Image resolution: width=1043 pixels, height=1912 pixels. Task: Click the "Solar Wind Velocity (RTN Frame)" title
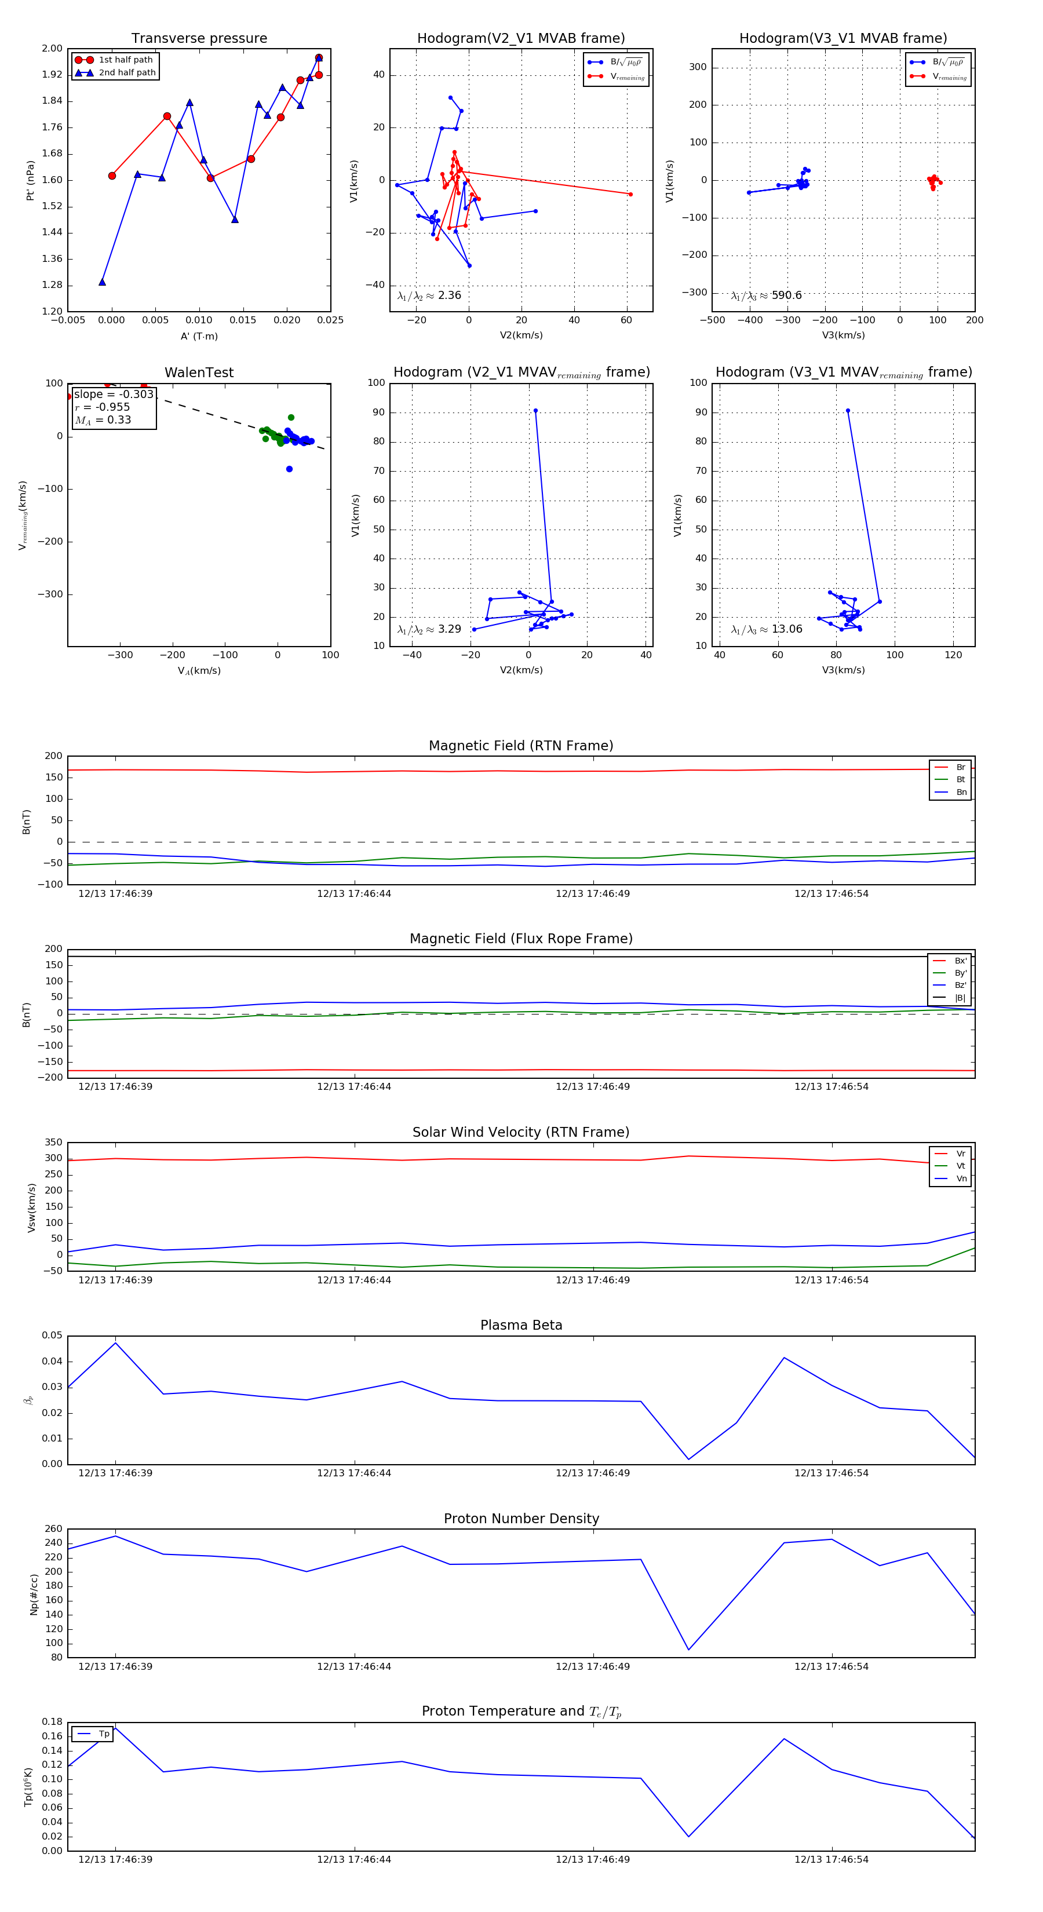point(520,1132)
